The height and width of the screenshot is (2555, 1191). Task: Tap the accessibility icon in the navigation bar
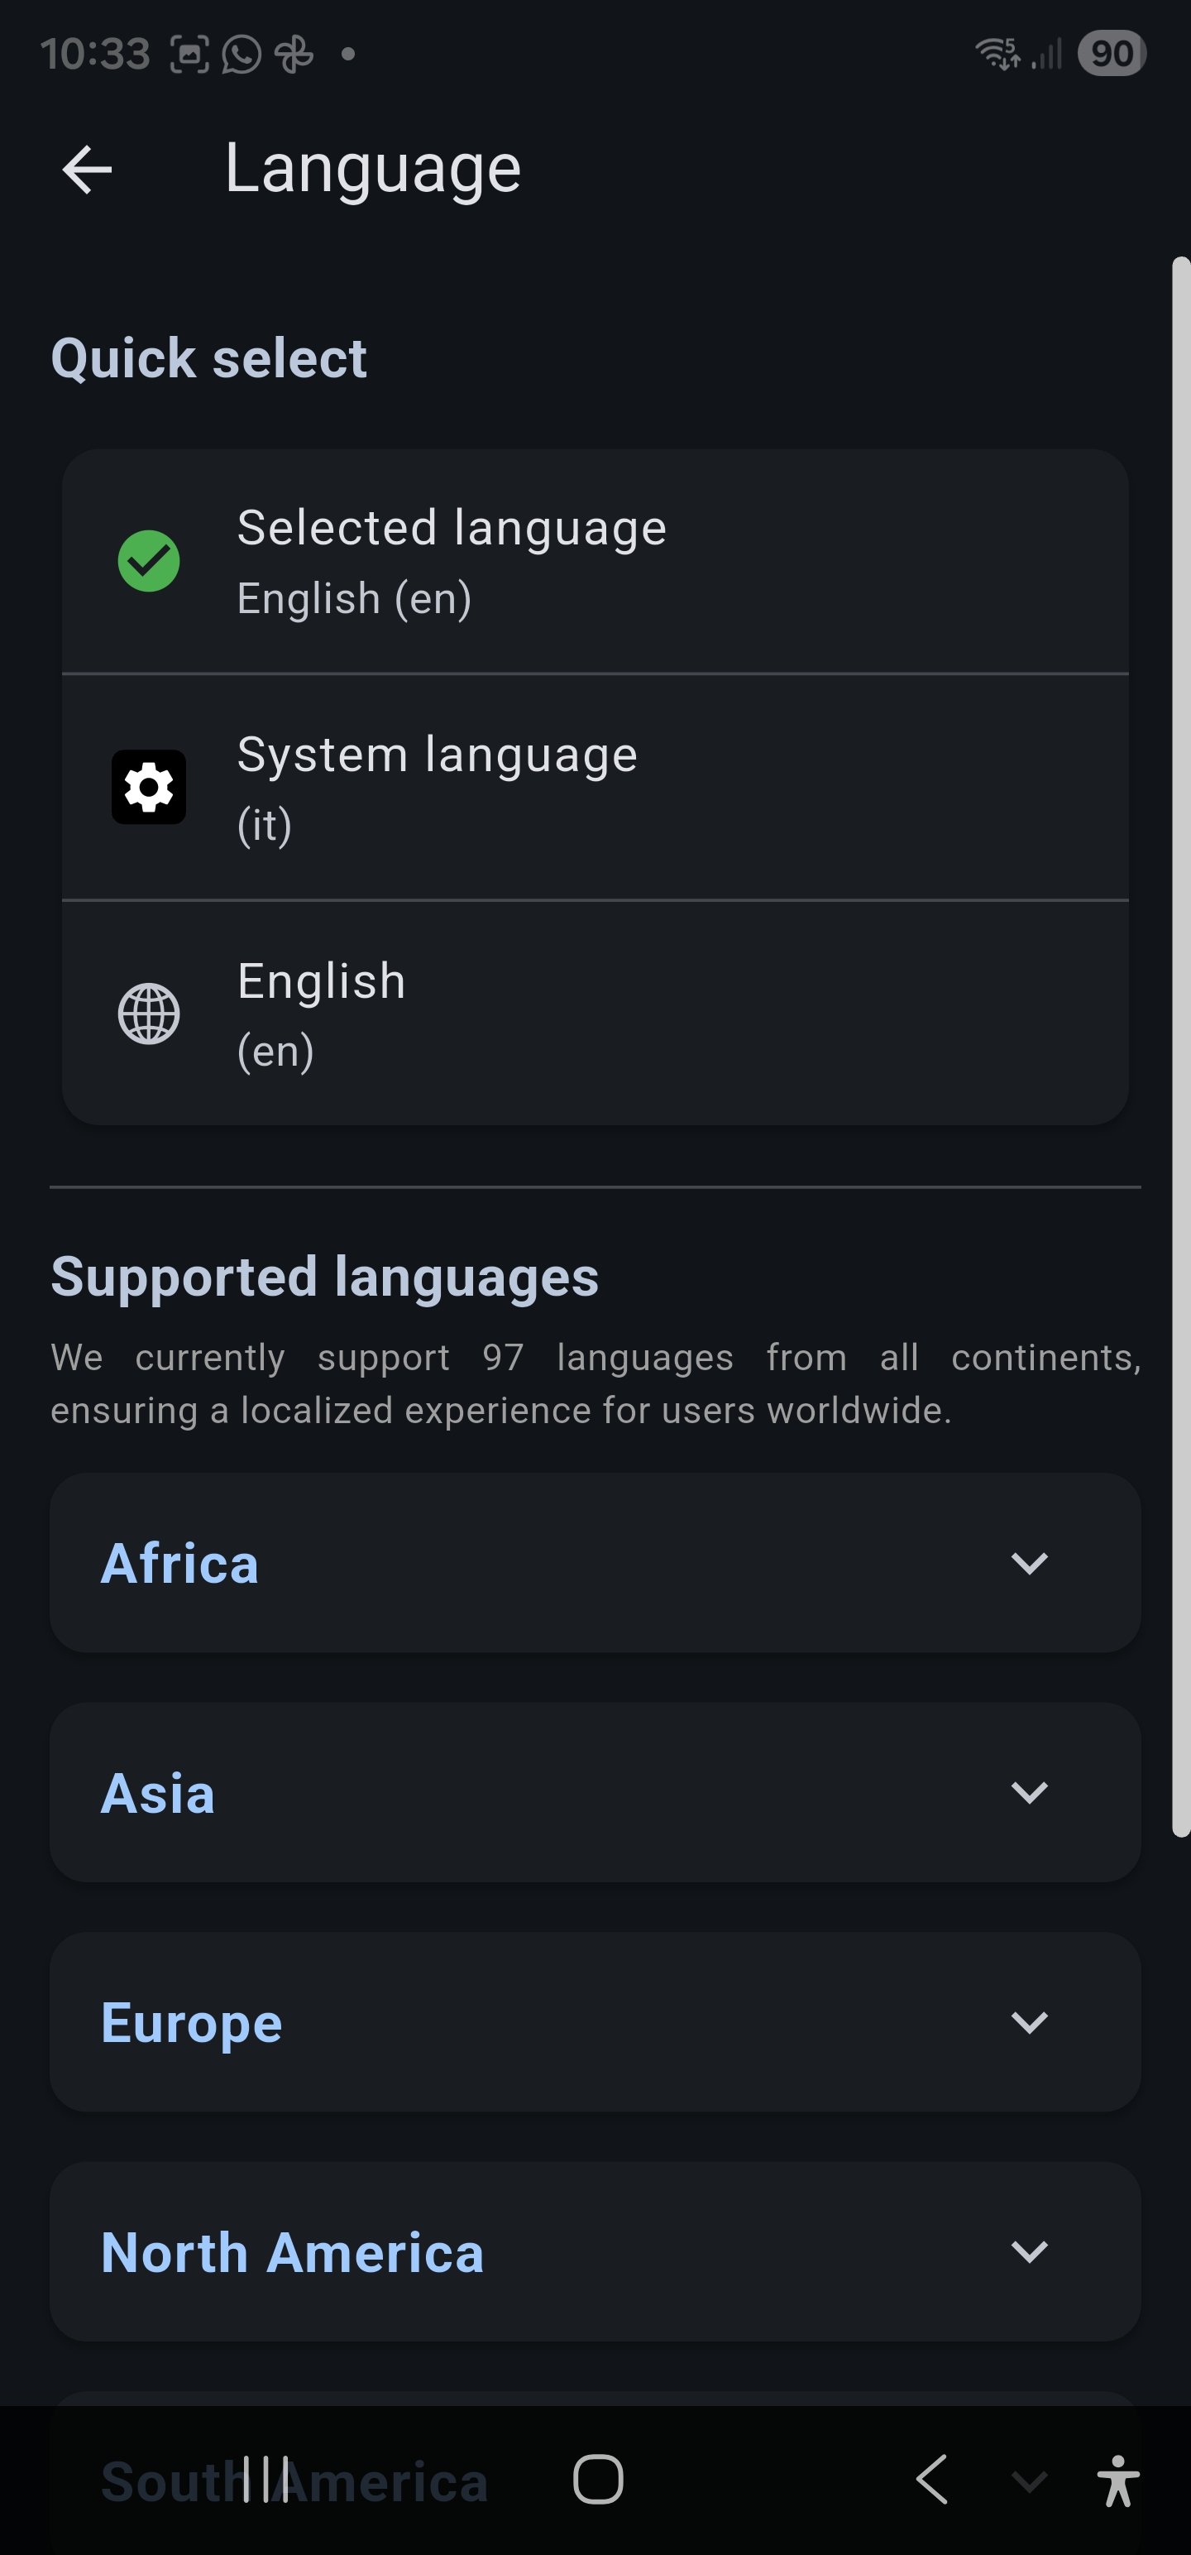1118,2480
